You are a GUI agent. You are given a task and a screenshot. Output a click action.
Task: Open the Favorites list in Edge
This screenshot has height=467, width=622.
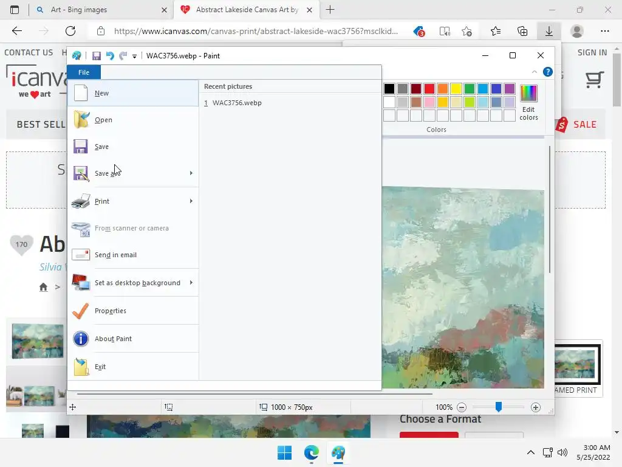[x=496, y=31]
